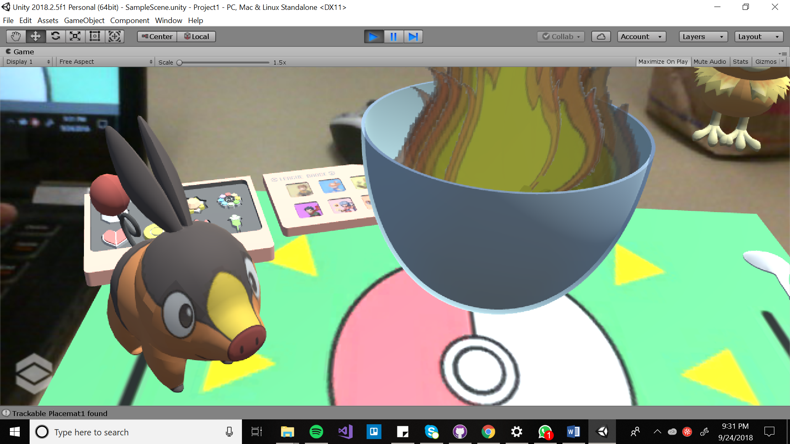Open Action Center notifications
Viewport: 790px width, 444px height.
point(769,432)
